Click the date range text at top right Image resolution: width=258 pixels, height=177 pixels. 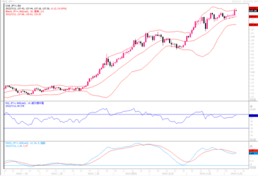[x=245, y=1]
